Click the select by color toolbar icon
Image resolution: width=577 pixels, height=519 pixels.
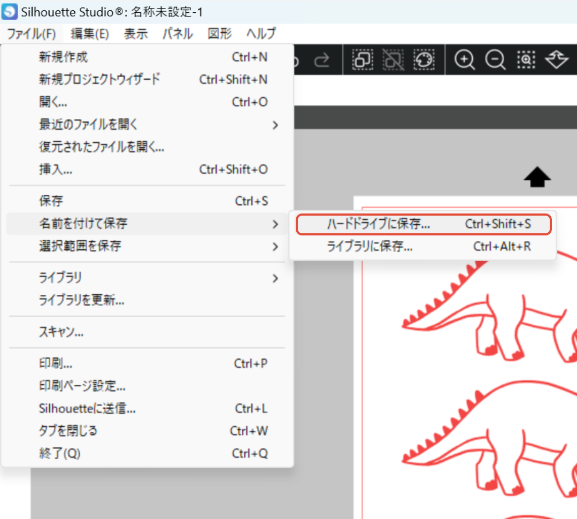424,59
